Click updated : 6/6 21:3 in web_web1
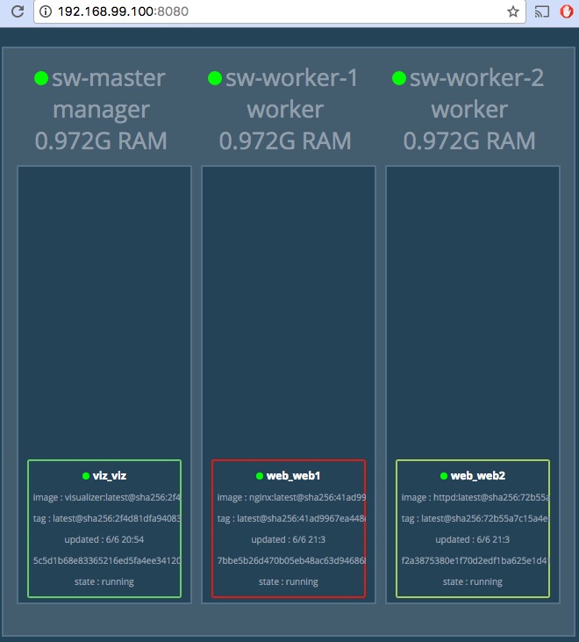This screenshot has width=579, height=642. [289, 539]
